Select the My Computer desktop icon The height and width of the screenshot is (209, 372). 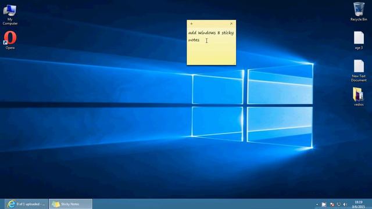10,15
